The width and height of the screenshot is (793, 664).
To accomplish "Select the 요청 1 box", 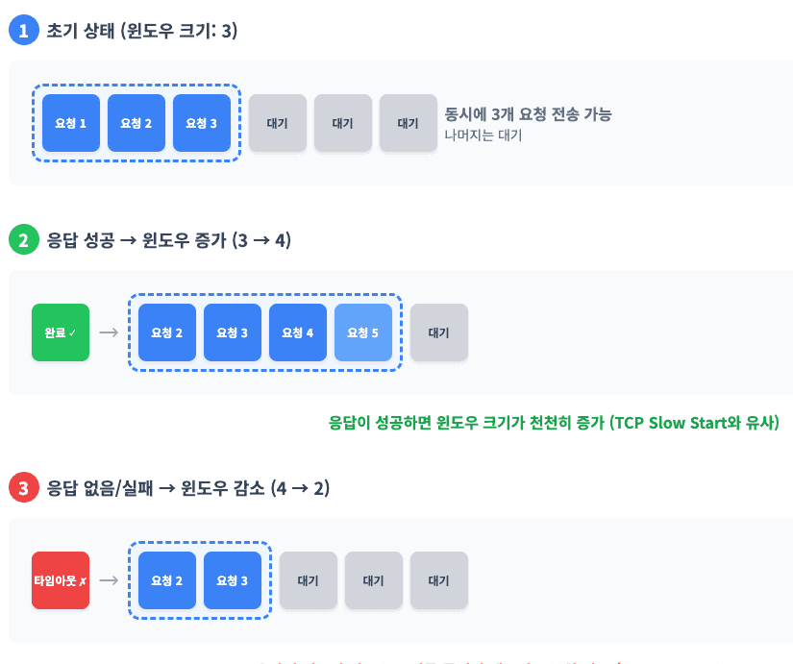I will (x=71, y=123).
